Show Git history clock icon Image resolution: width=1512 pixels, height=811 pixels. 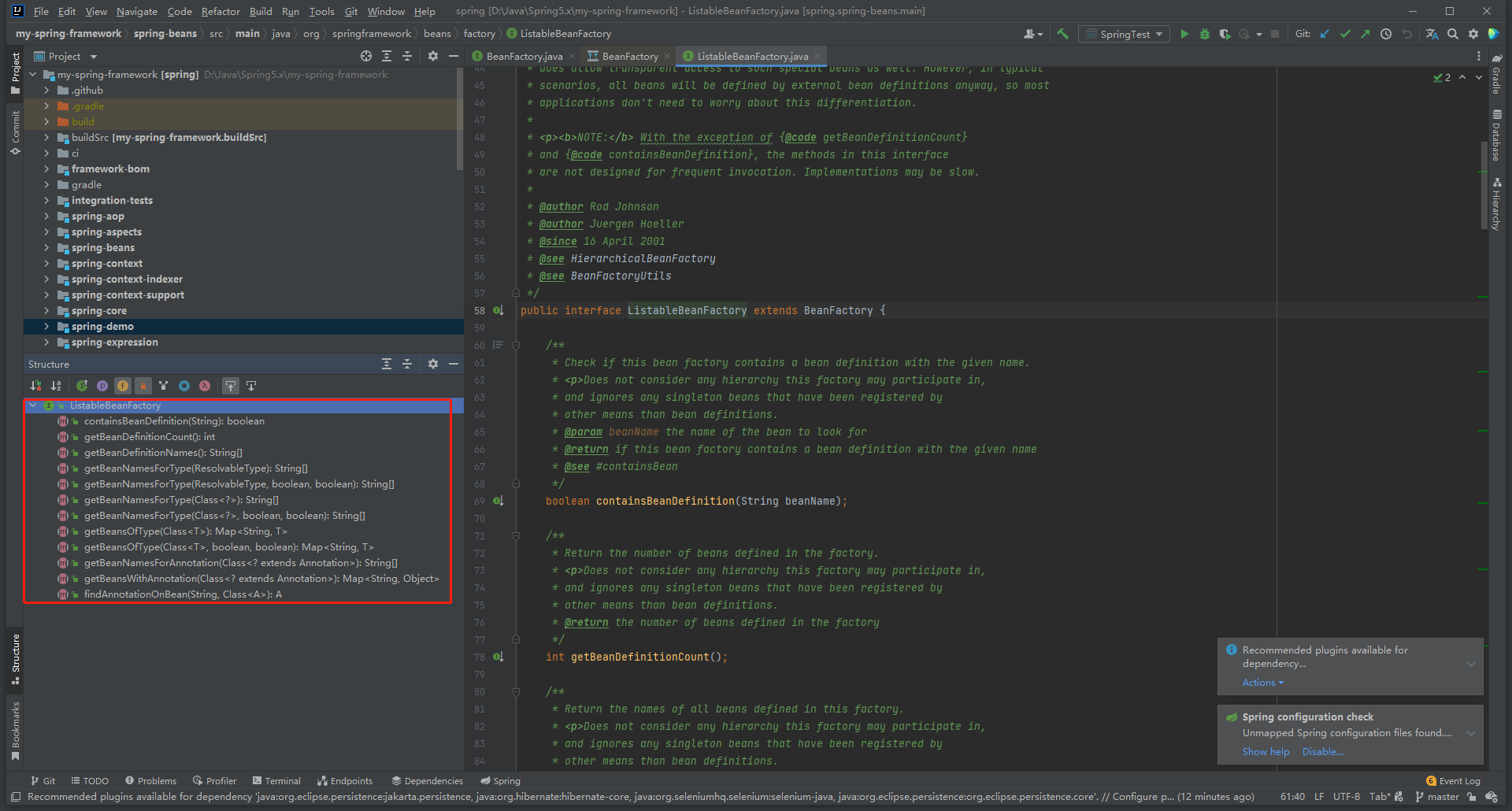pyautogui.click(x=1386, y=34)
